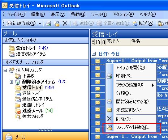Image resolution: width=168 pixels, height=140 pixels.
Task: Click the お気に入りフォルダ section header
Action: [x=46, y=40]
